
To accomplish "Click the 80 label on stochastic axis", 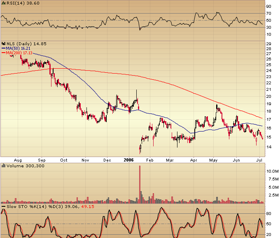I will 269,214.
